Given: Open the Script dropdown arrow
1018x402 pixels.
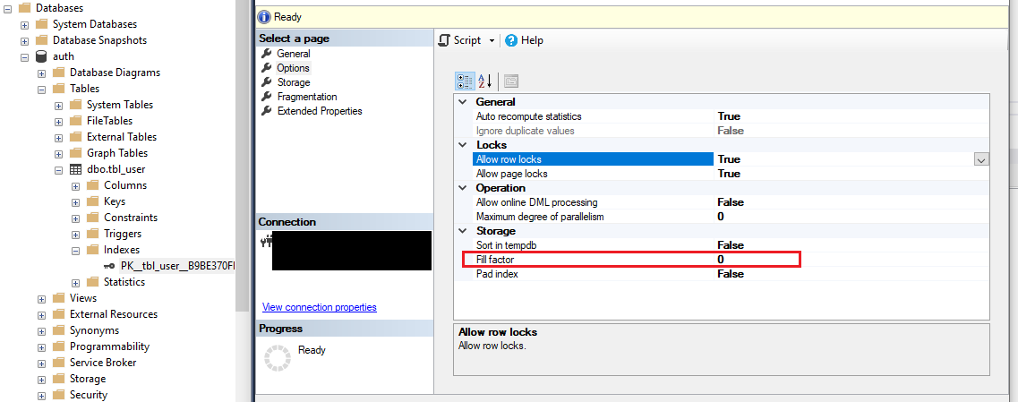Looking at the screenshot, I should pos(492,41).
